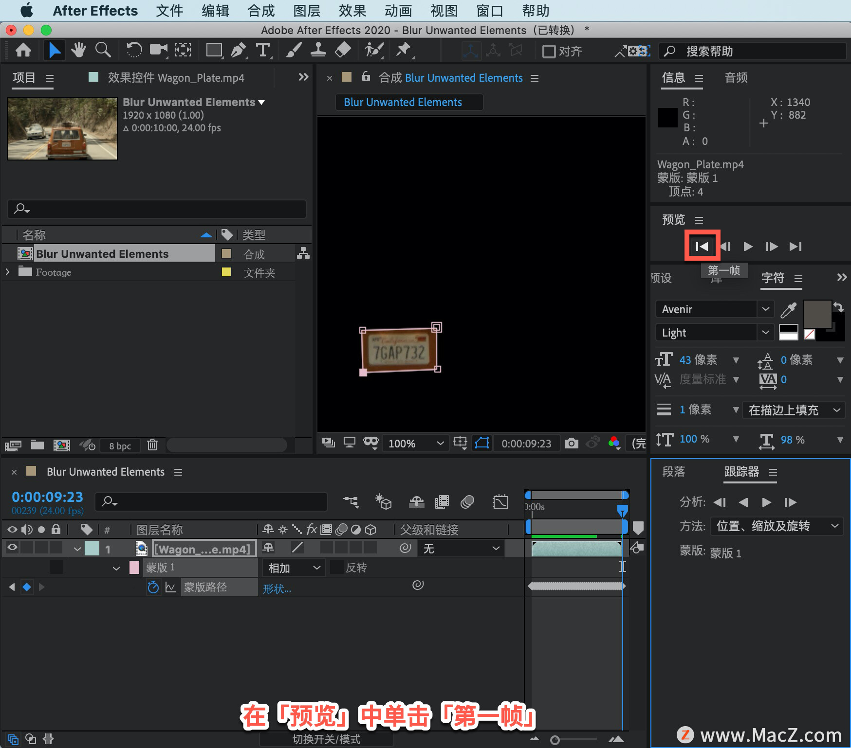Click analyze forward in Tracker panel
The height and width of the screenshot is (748, 851).
pyautogui.click(x=767, y=502)
